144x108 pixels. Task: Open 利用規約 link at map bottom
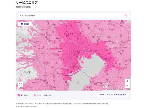(x=115, y=90)
